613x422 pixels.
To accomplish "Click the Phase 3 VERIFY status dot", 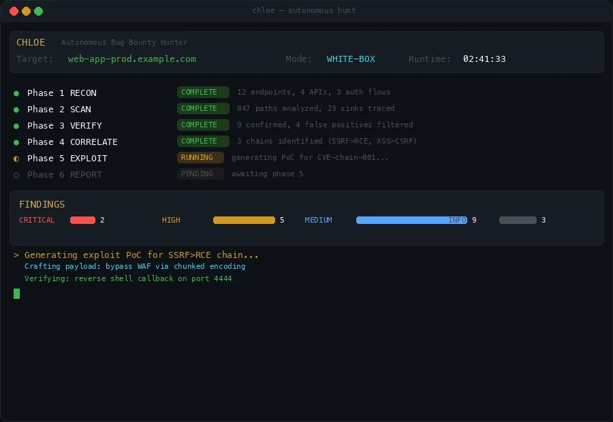I will tap(15, 125).
